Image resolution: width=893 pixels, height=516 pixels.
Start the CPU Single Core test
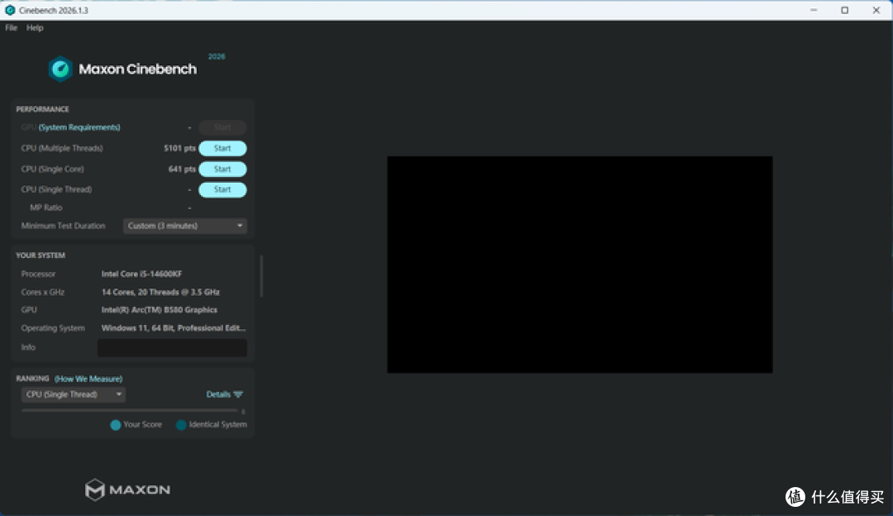pos(222,170)
